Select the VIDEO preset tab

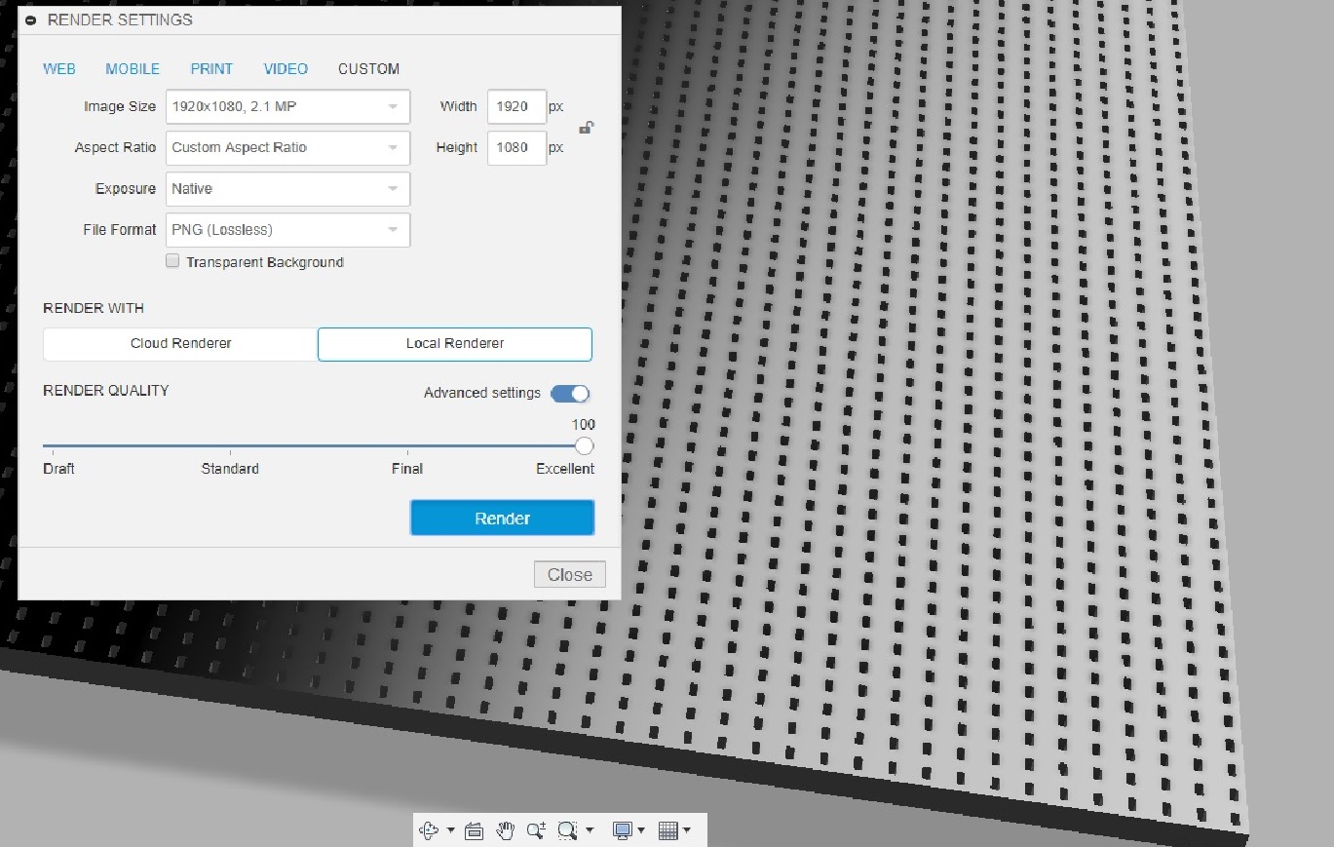pyautogui.click(x=286, y=69)
